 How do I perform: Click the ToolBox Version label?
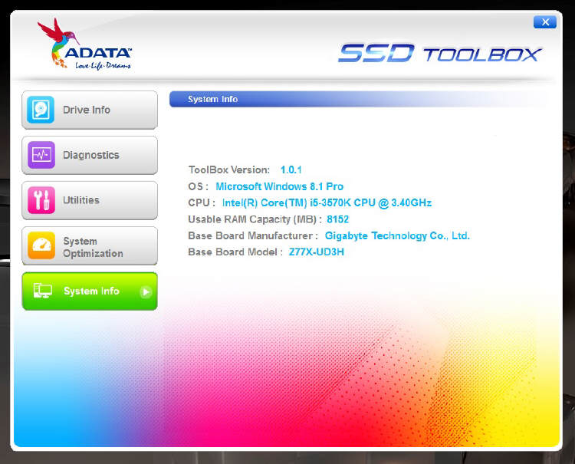coord(229,169)
